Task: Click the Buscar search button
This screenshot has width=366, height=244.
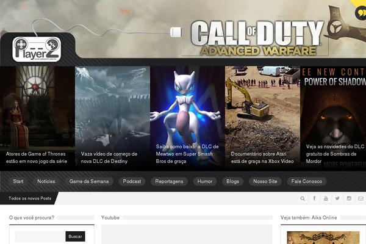Action: click(x=75, y=237)
